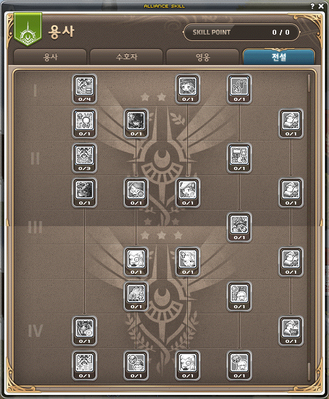Choose the hourglass and signpost skill icon
The image size is (329, 399).
coord(239,158)
